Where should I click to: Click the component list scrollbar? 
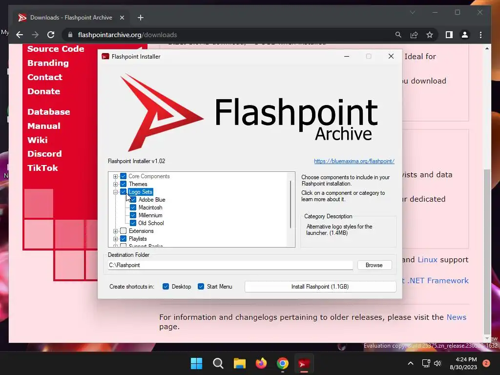[x=291, y=204]
